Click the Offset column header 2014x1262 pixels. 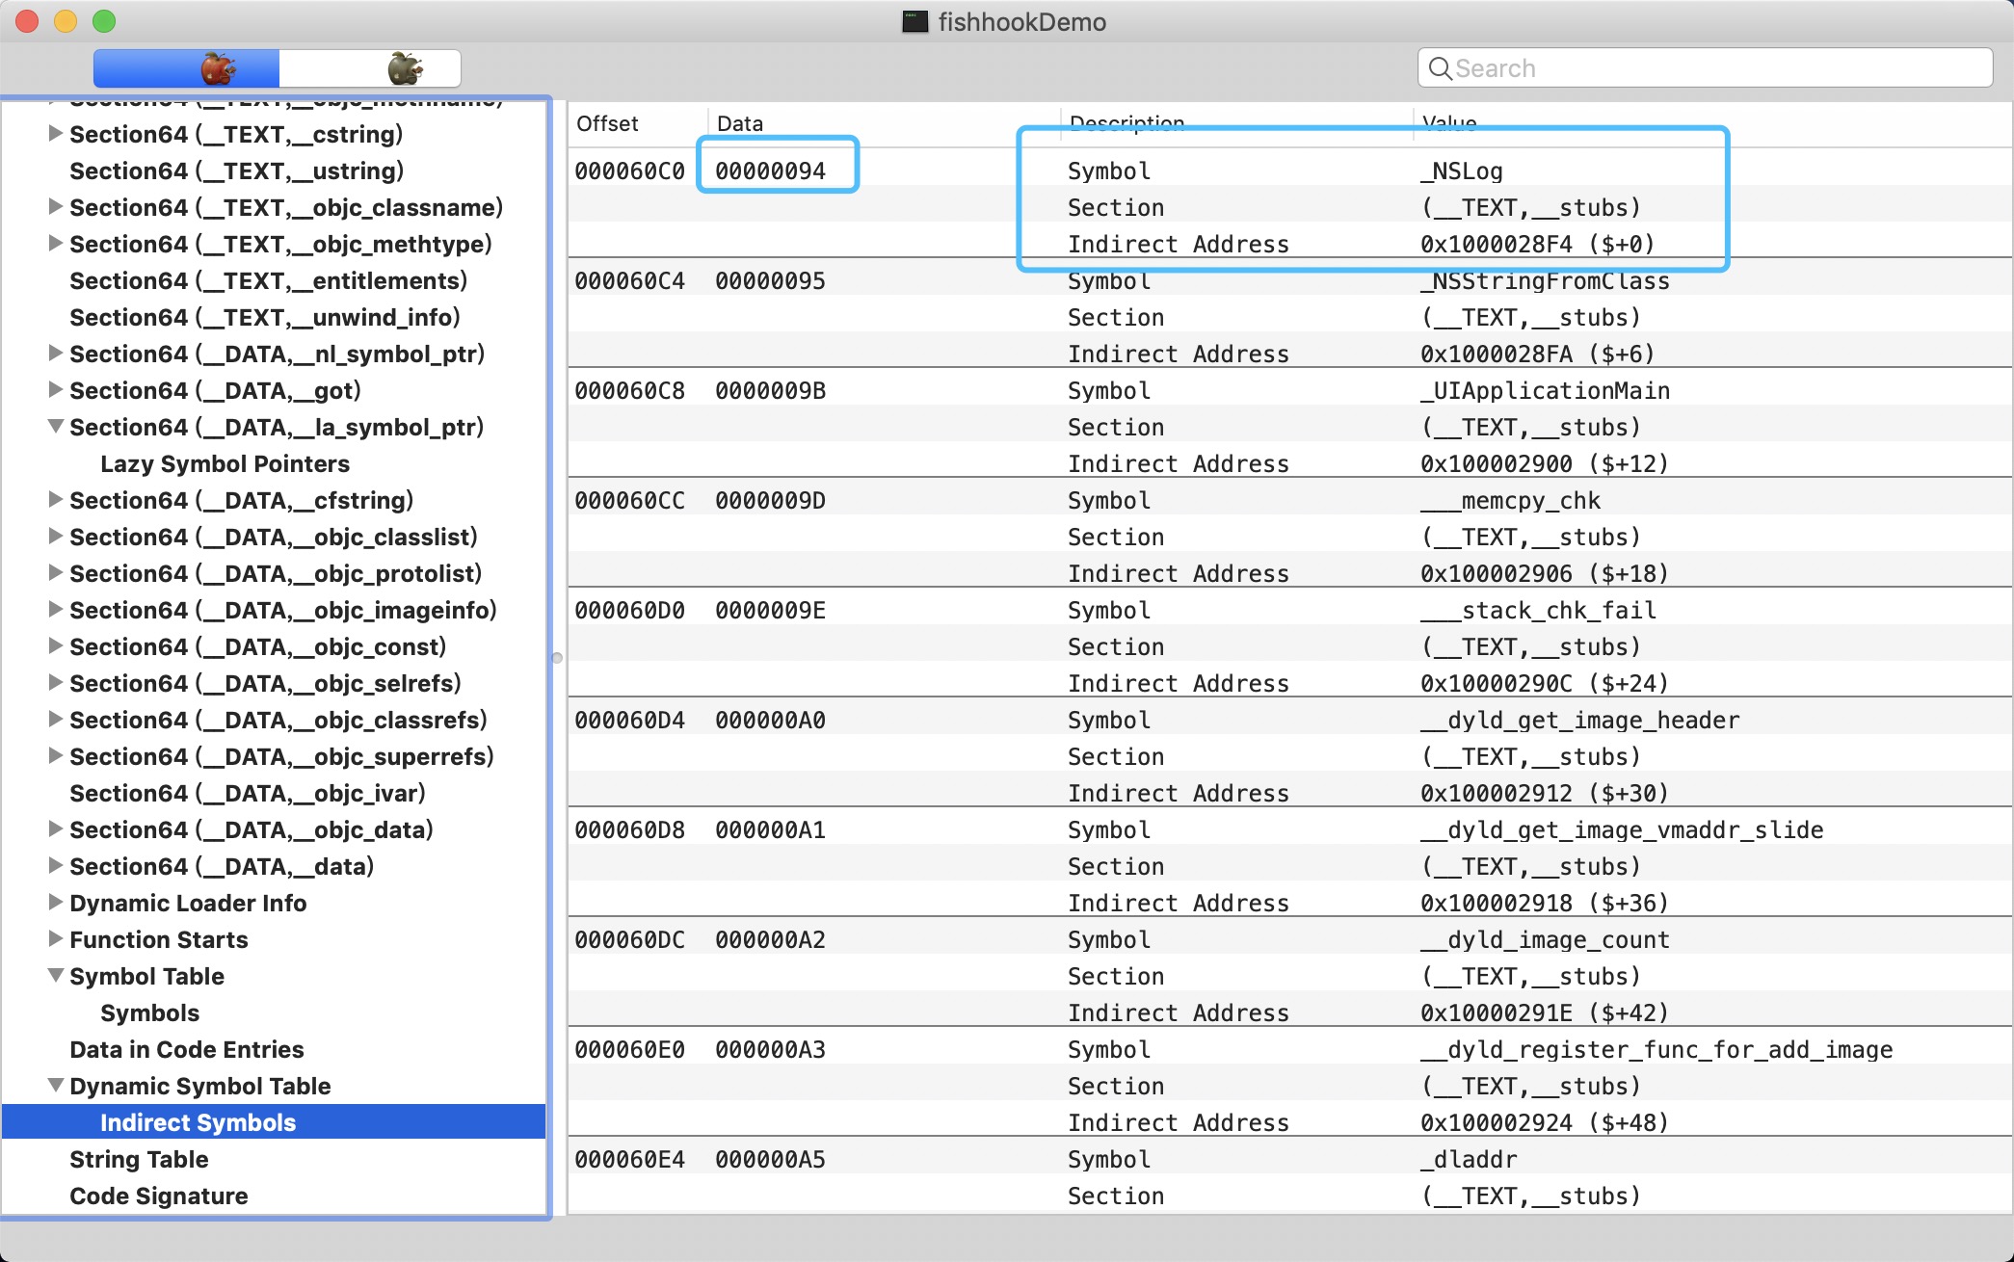click(x=607, y=123)
